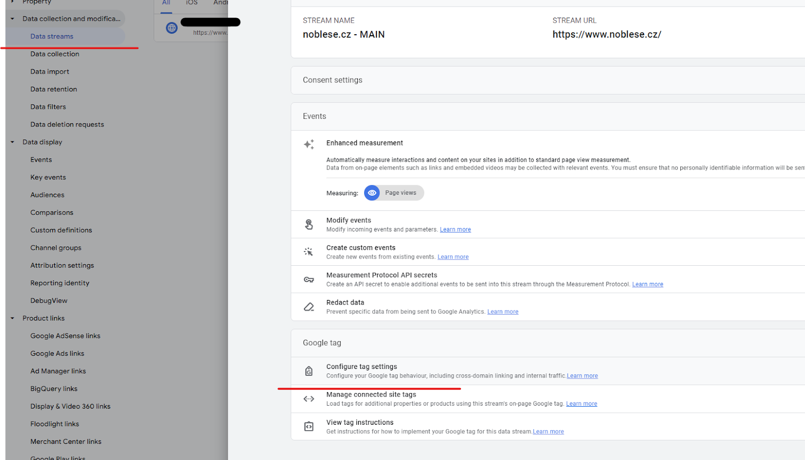Open Data deletion requests
The width and height of the screenshot is (805, 460).
click(x=67, y=124)
